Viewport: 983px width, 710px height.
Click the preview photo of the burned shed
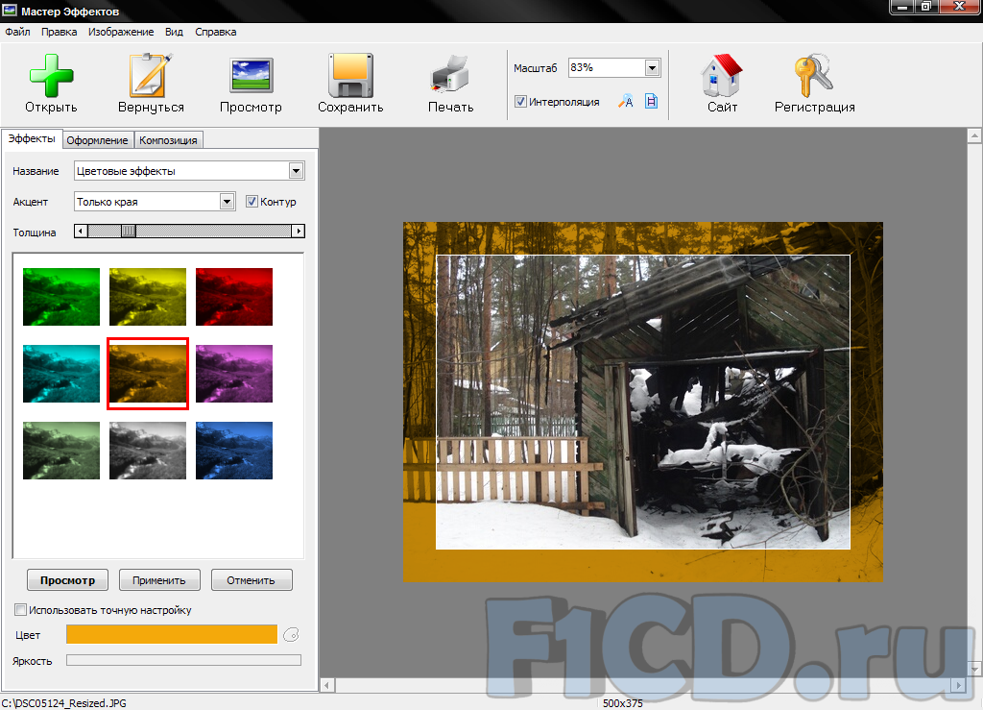[642, 402]
